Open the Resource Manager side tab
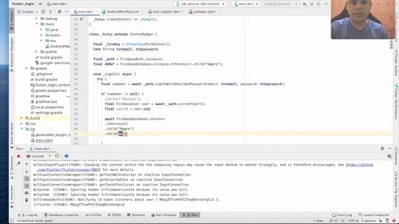Image resolution: width=399 pixels, height=224 pixels. 12,54
